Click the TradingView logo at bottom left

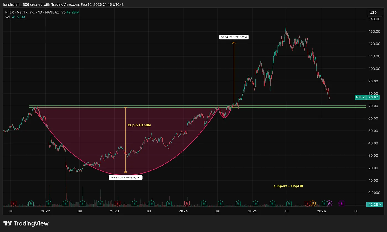click(26, 223)
